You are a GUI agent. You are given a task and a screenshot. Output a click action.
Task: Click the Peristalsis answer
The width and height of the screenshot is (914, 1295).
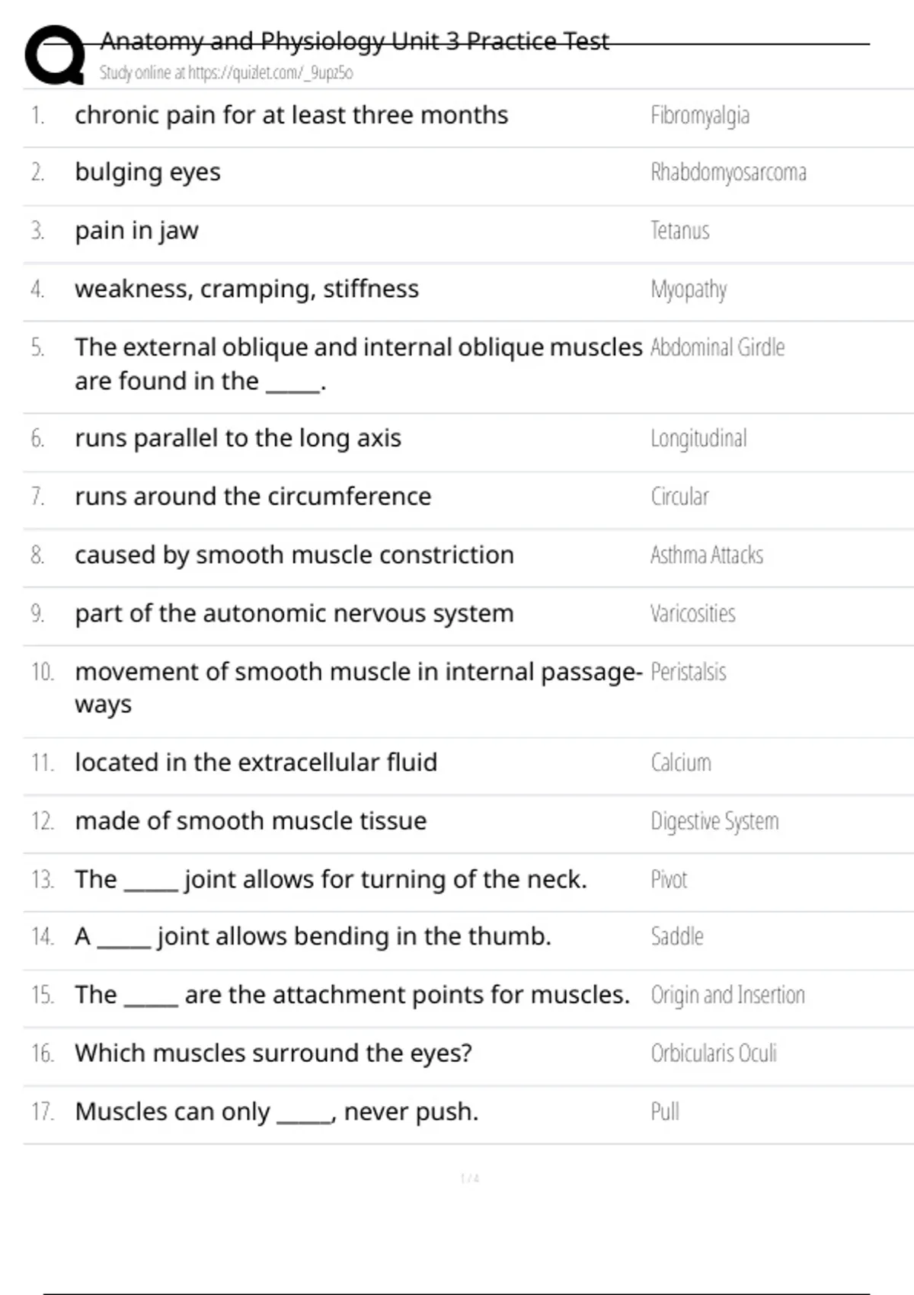pos(688,673)
